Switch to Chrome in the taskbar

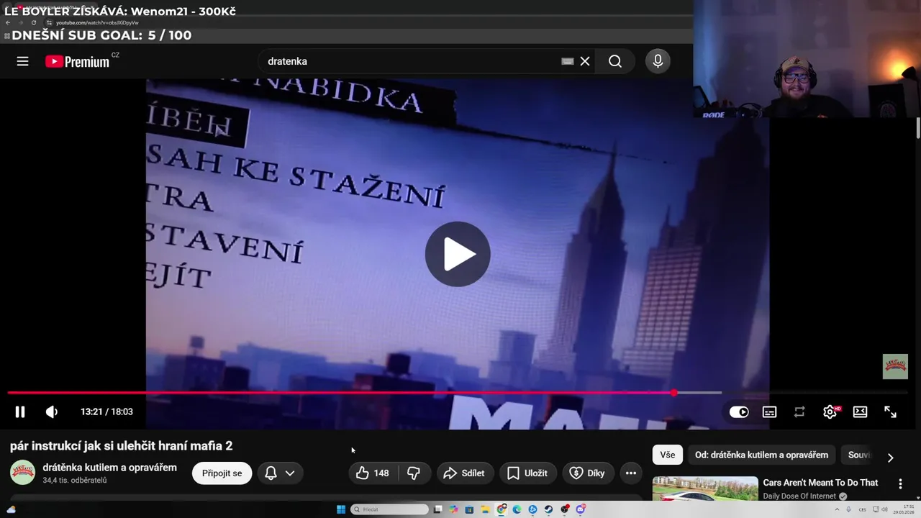click(x=501, y=509)
